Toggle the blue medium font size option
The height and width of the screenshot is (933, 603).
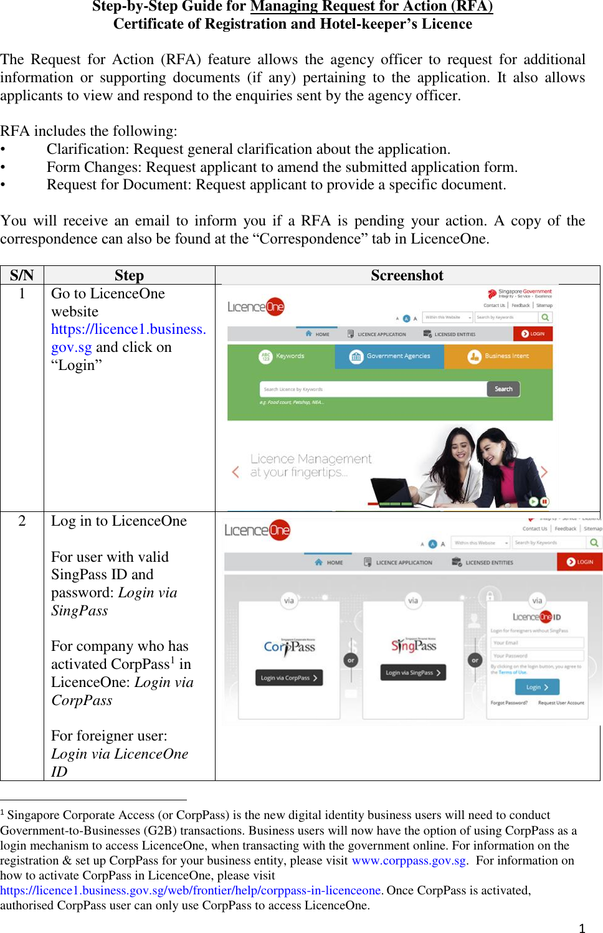tap(406, 318)
